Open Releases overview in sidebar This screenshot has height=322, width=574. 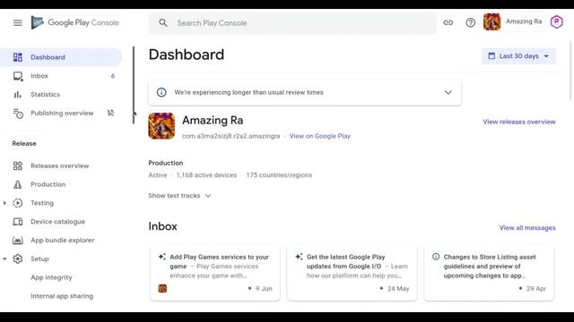click(x=61, y=165)
